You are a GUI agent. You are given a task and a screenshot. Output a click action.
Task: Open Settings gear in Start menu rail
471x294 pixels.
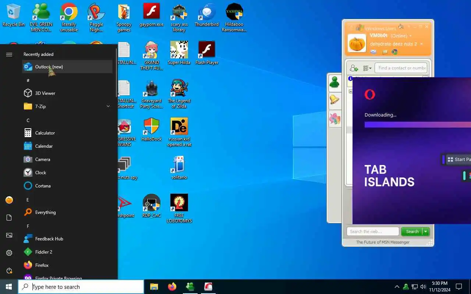pyautogui.click(x=9, y=253)
